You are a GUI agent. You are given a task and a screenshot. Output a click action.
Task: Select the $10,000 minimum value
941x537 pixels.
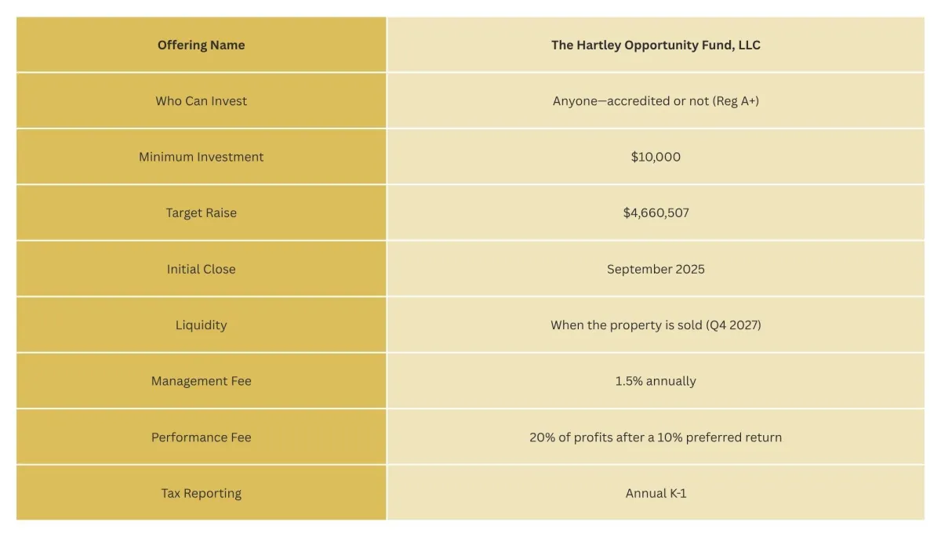656,157
